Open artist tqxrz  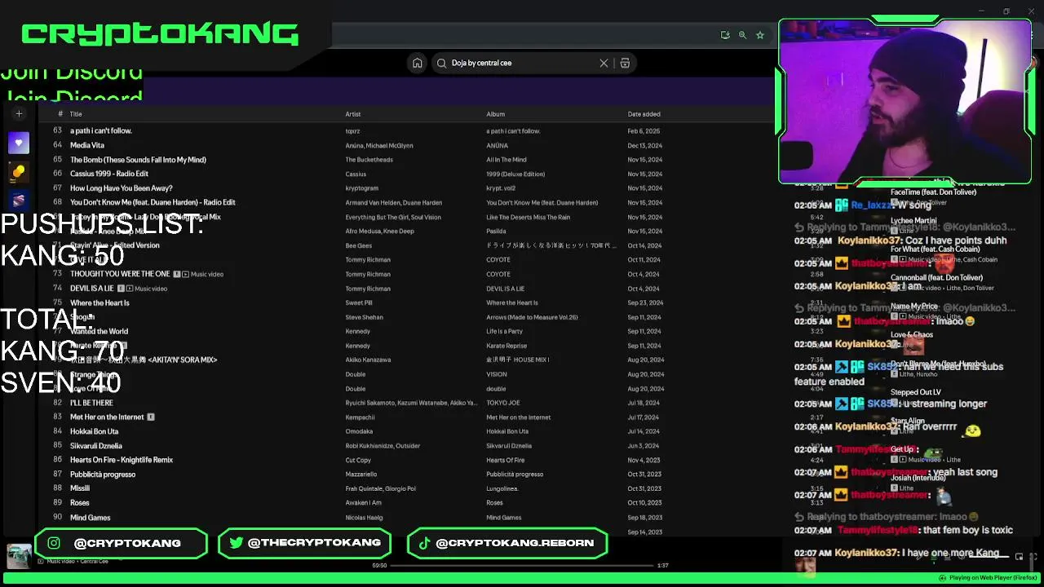tap(352, 131)
